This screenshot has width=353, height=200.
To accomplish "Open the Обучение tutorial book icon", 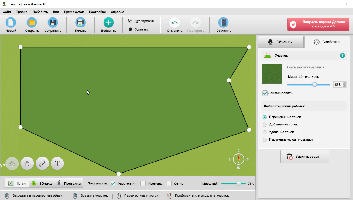I will click(223, 23).
